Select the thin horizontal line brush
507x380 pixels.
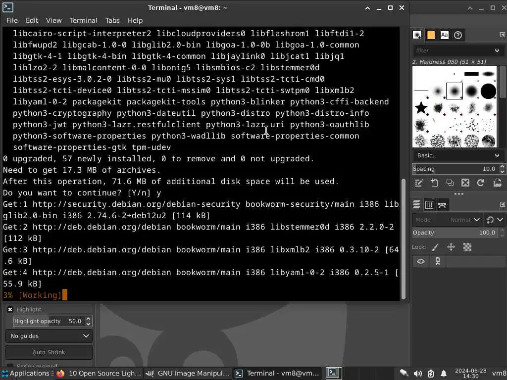pyautogui.click(x=421, y=91)
